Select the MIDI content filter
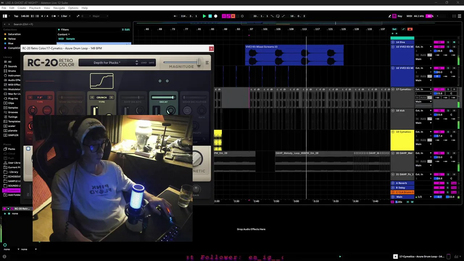This screenshot has width=464, height=261. (61, 39)
